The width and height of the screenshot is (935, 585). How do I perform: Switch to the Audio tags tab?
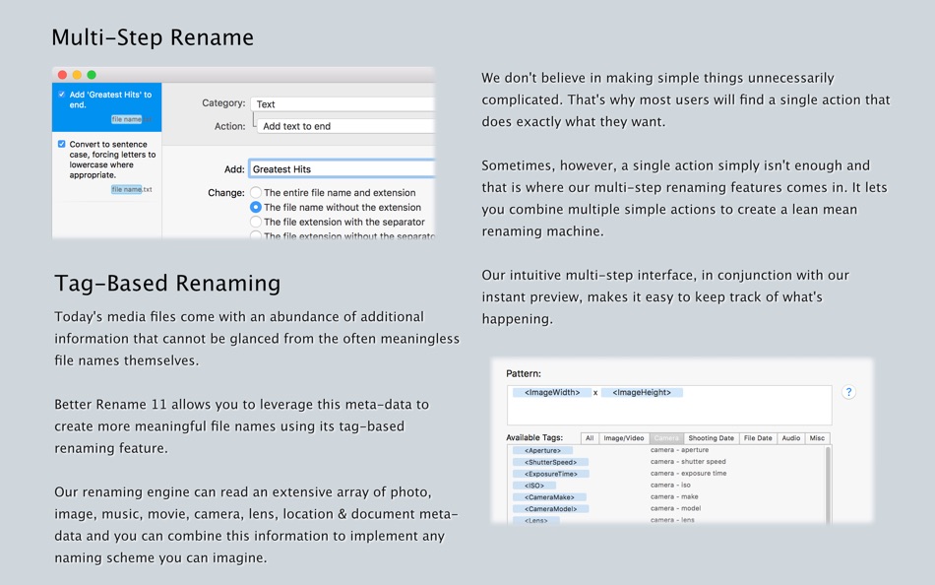(x=791, y=438)
